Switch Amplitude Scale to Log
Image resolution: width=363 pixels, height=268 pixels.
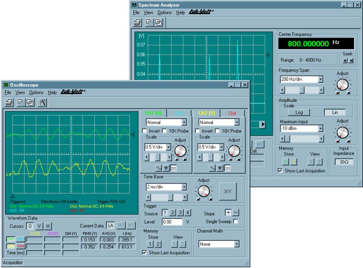[x=299, y=112]
